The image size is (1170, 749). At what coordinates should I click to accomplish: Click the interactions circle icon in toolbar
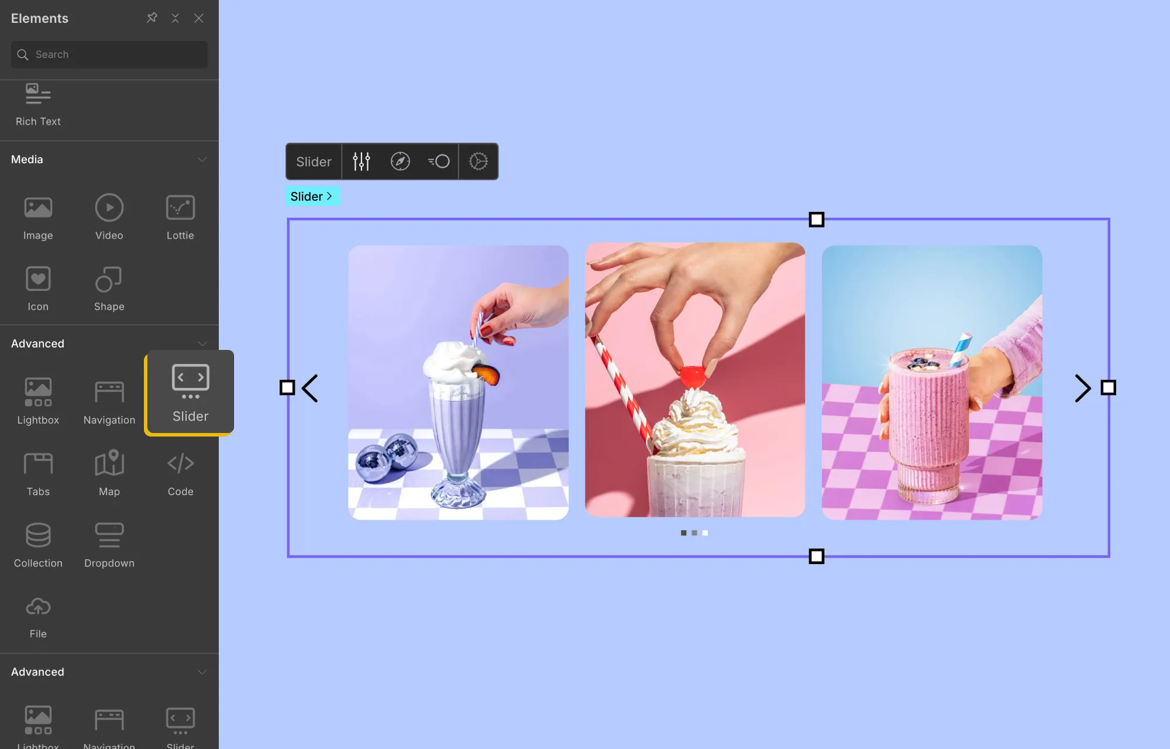(439, 162)
